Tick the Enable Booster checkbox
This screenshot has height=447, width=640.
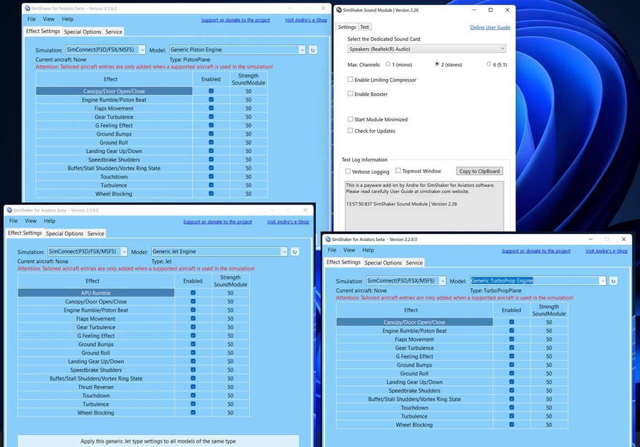coord(350,94)
